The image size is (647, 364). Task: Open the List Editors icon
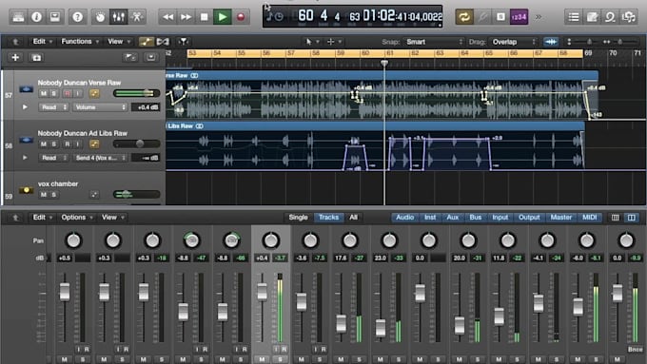574,17
